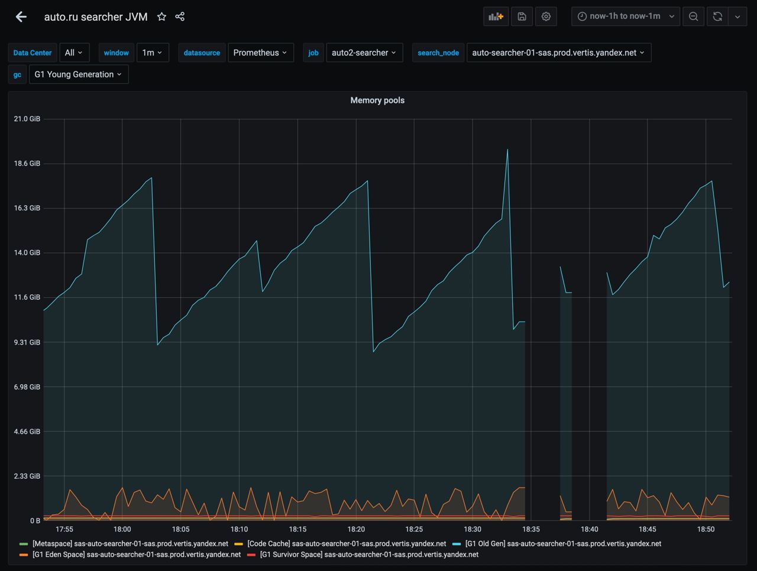Click the red G1 Survivor Space color swatch

251,555
